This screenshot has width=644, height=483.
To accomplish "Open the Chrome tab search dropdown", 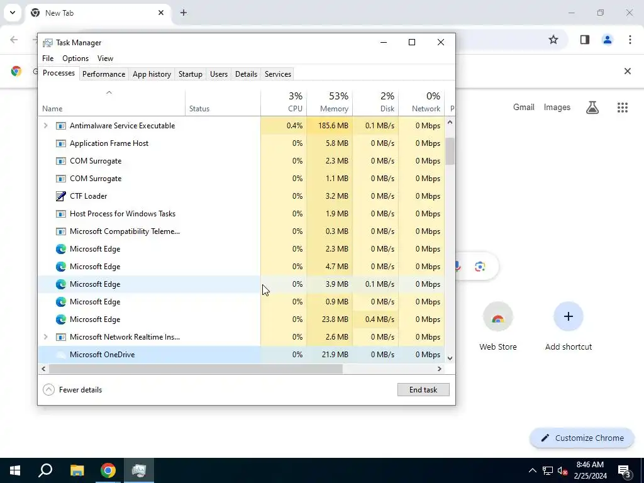I will pos(13,13).
